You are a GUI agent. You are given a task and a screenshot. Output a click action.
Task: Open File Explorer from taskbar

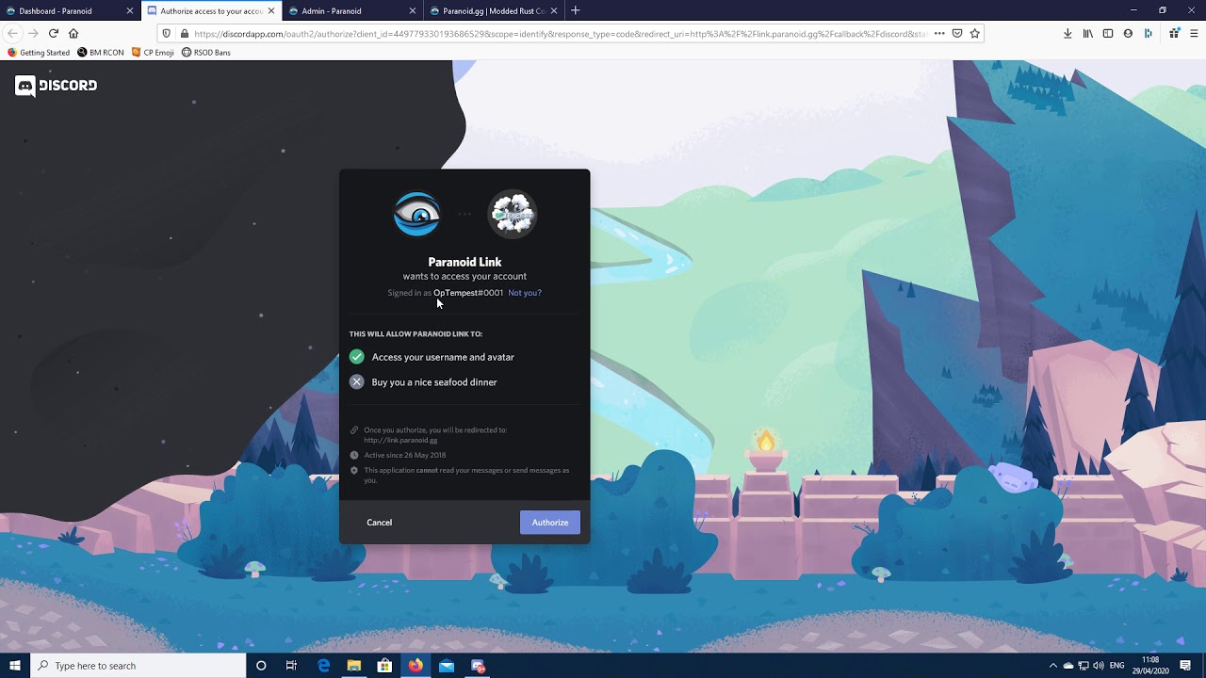point(354,666)
